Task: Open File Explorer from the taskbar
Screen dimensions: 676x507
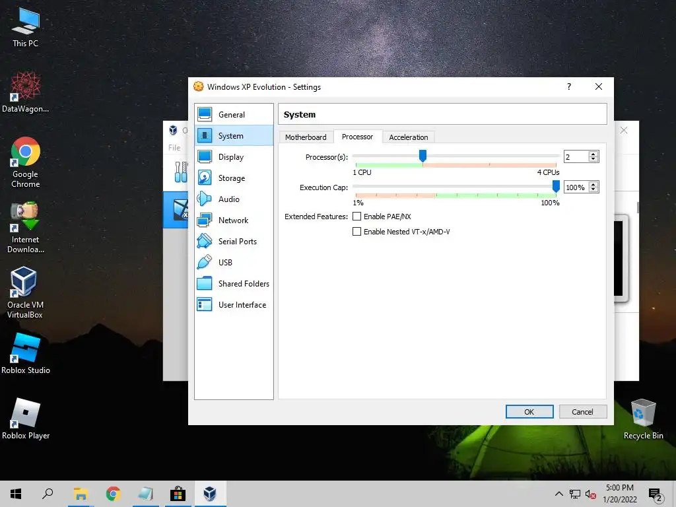Action: point(81,494)
